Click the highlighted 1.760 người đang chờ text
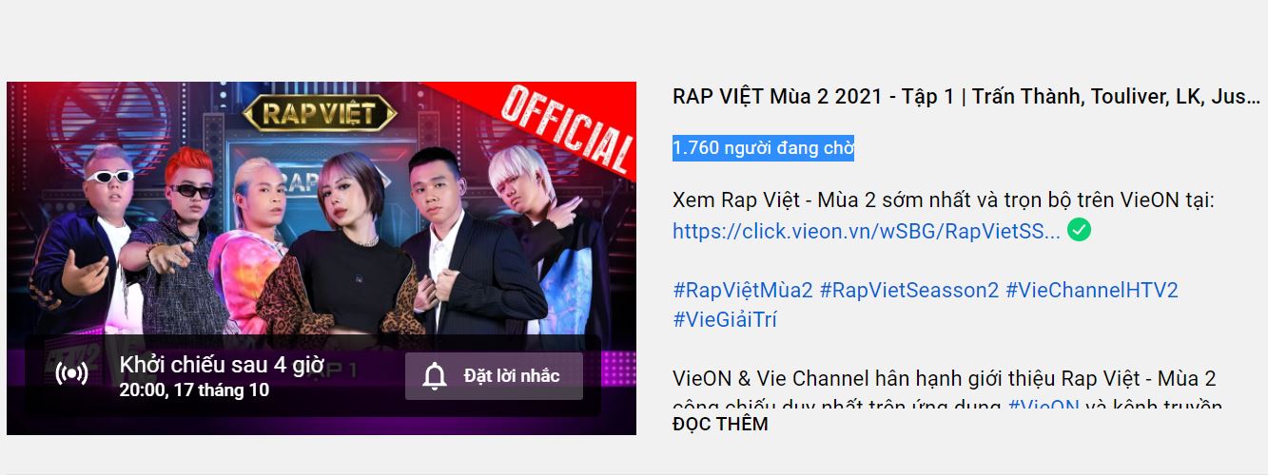 tap(763, 148)
